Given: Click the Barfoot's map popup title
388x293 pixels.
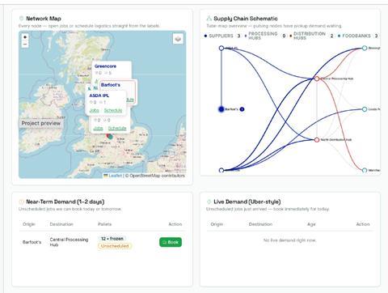Looking at the screenshot, I should pos(111,85).
